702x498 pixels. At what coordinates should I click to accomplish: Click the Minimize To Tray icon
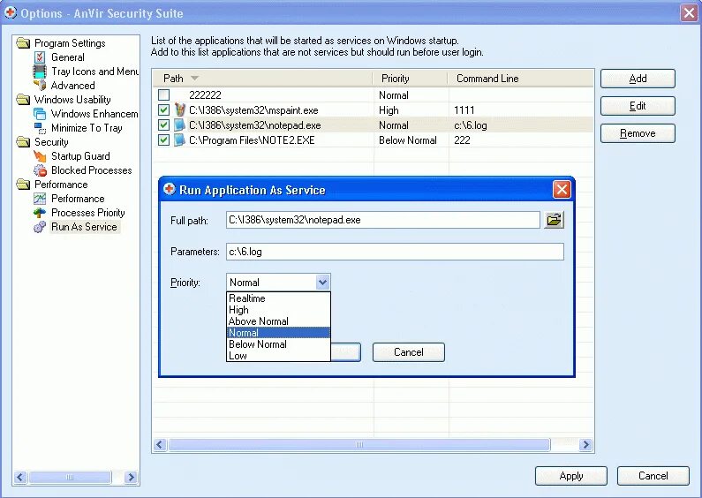pyautogui.click(x=40, y=128)
